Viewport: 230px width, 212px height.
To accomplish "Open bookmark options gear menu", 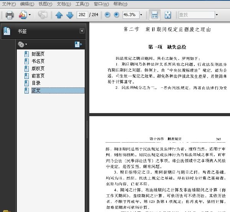I will [x=22, y=44].
